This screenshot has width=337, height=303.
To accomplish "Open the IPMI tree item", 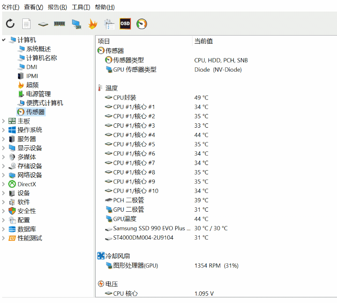I will coord(32,76).
